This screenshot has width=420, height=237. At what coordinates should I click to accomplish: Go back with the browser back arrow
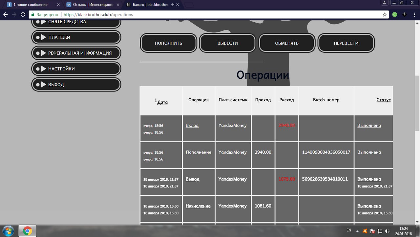(5, 14)
